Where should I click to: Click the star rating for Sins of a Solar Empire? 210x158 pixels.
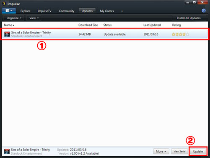pos(180,34)
